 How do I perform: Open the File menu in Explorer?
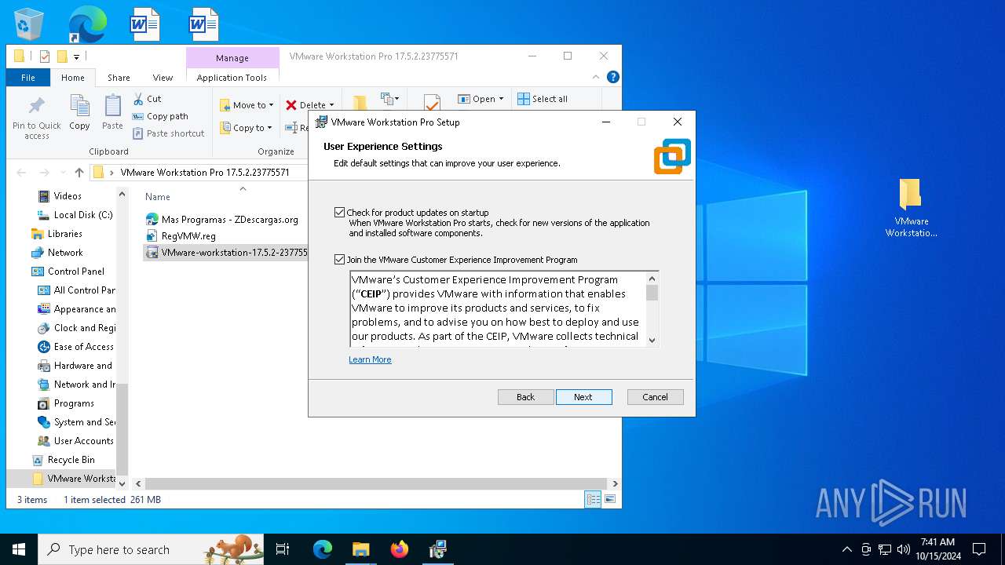28,78
